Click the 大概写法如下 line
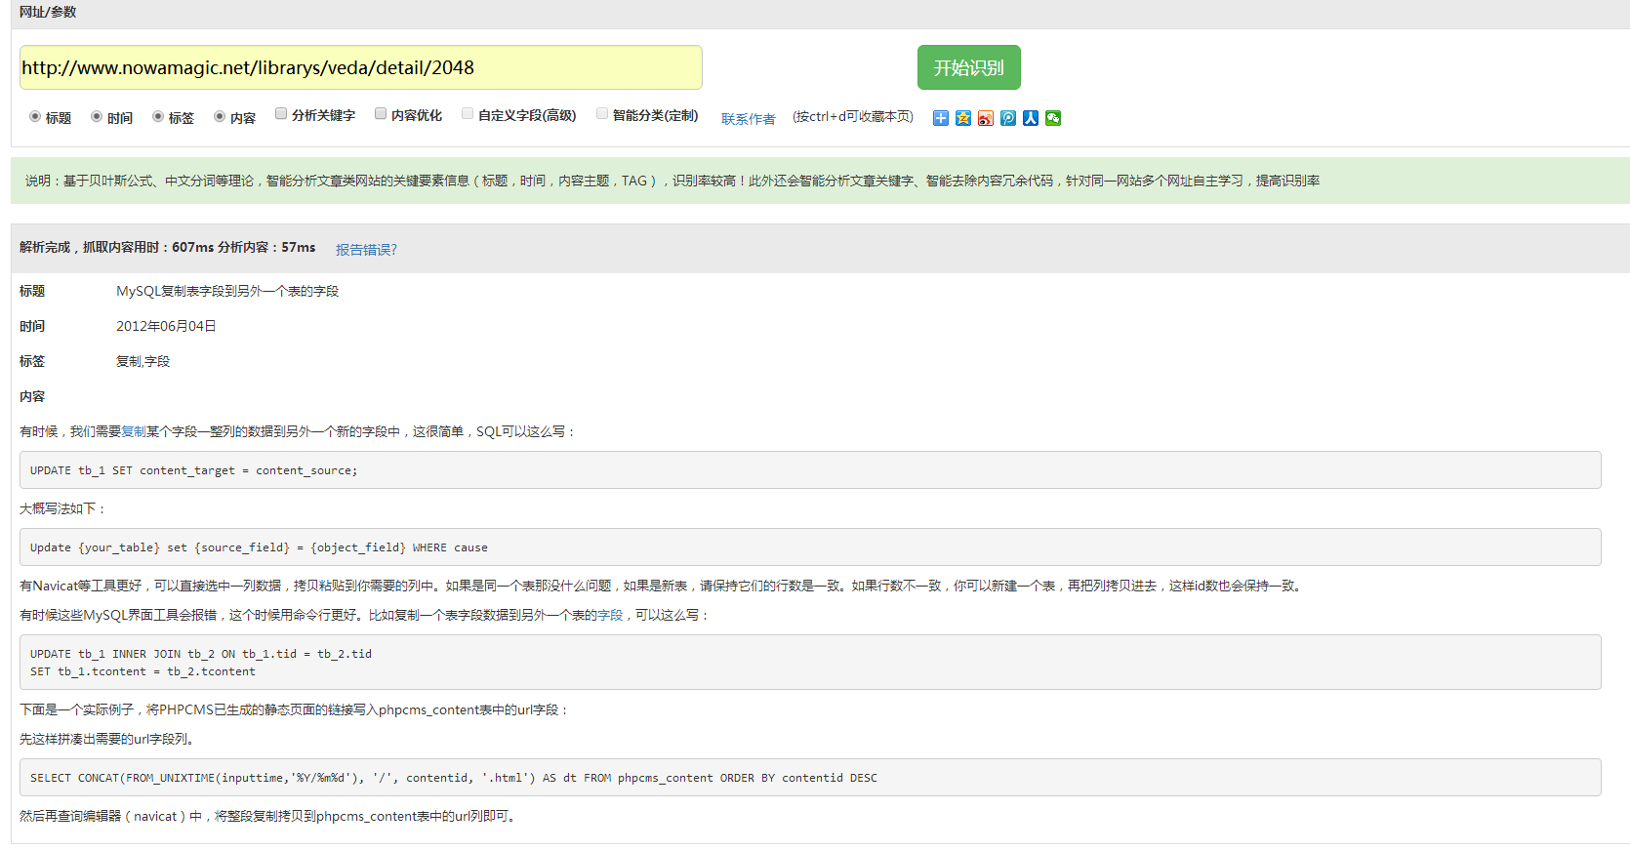Image resolution: width=1630 pixels, height=850 pixels. (x=62, y=508)
